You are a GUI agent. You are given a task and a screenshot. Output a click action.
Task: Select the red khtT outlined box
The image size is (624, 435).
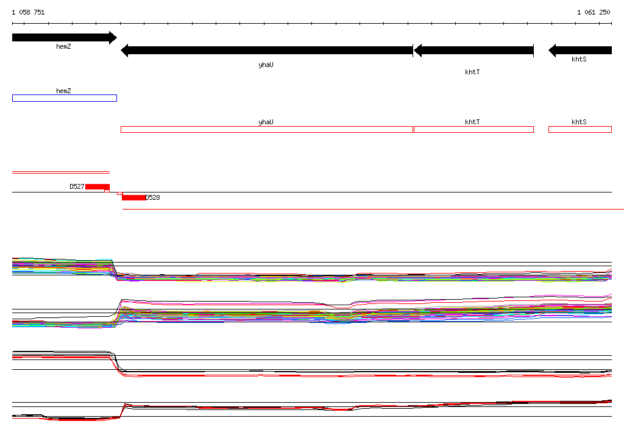click(x=473, y=129)
